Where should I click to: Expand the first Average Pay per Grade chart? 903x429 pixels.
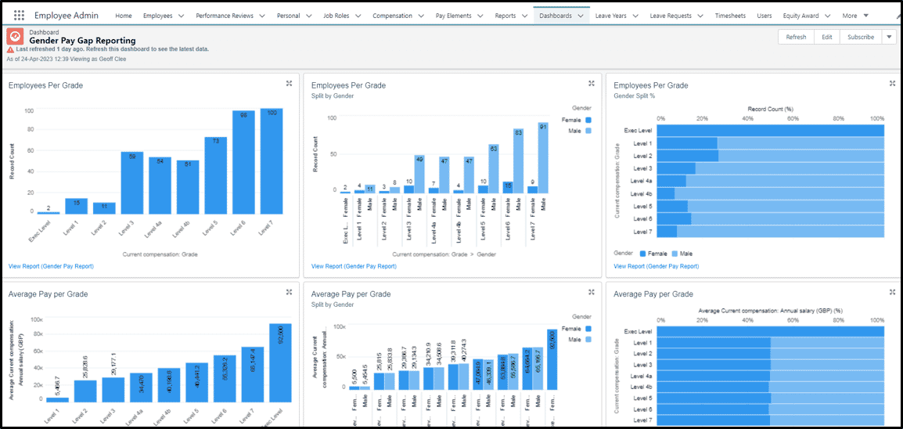tap(289, 292)
